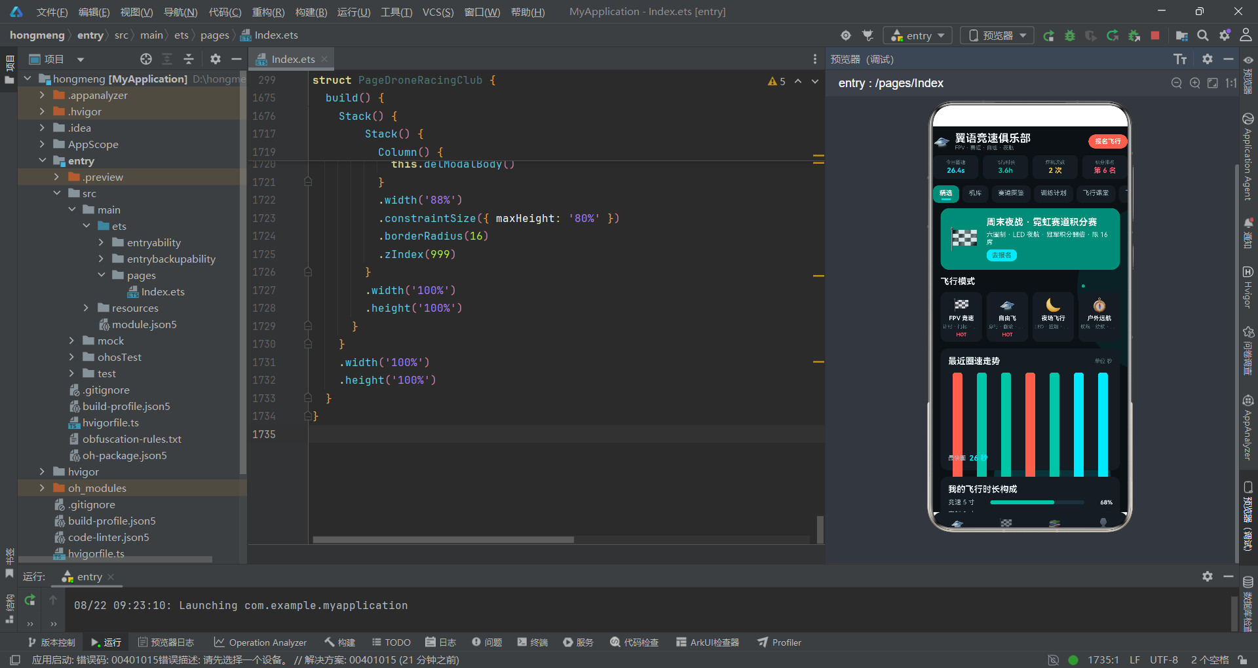Click the editor horizontal scrollbar
1258x668 pixels.
[443, 540]
